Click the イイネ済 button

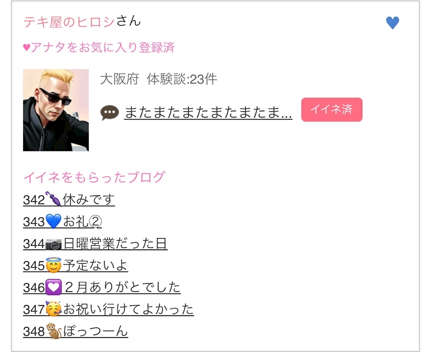(x=332, y=109)
